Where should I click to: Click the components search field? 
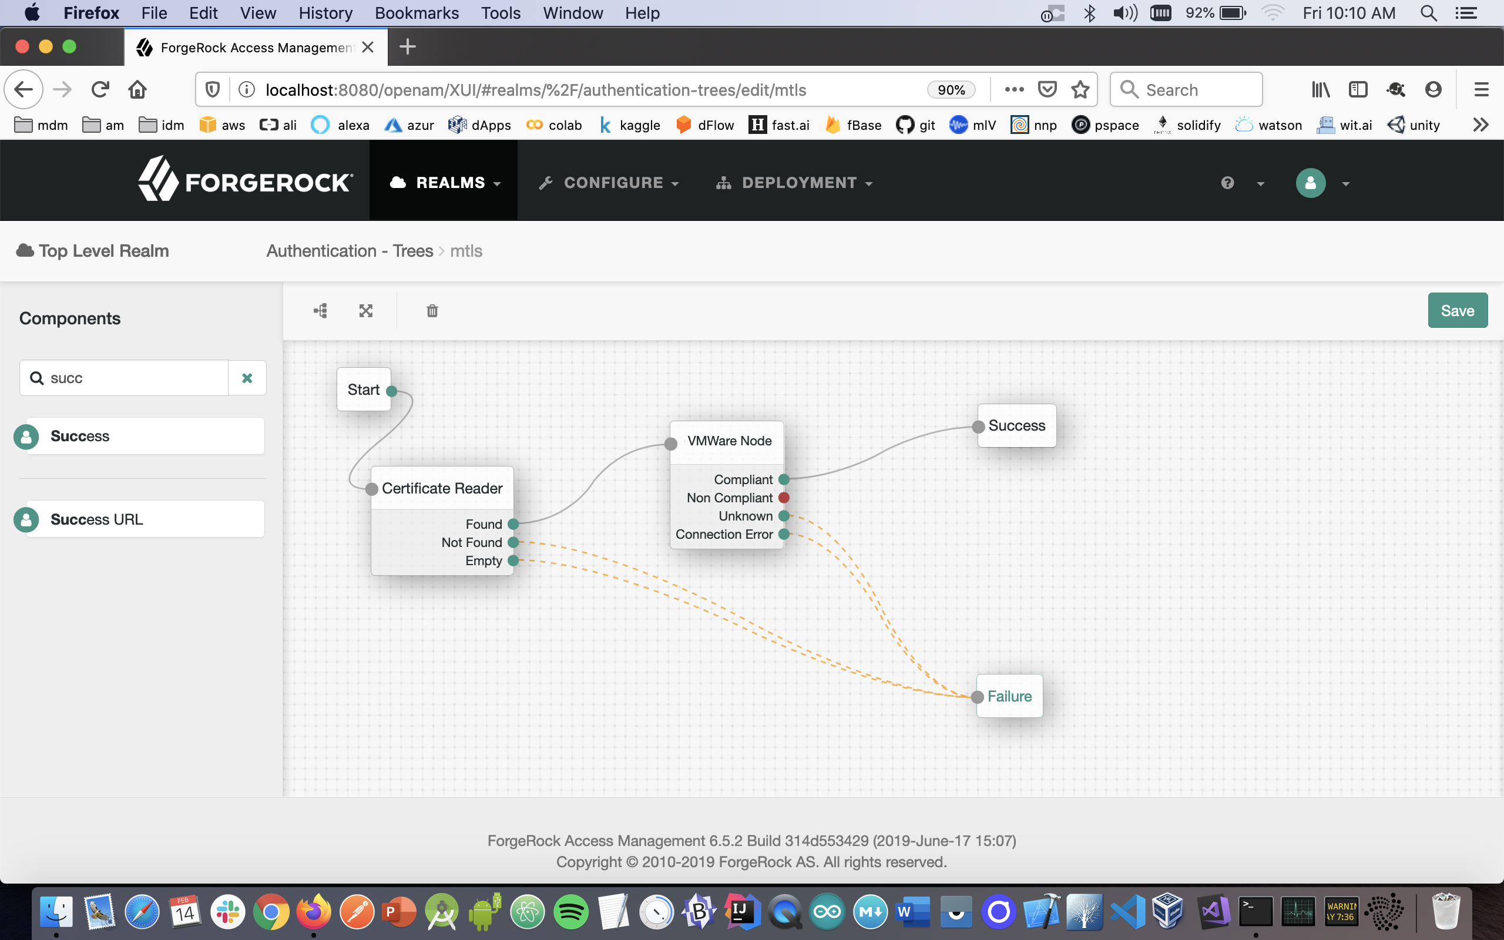[133, 378]
